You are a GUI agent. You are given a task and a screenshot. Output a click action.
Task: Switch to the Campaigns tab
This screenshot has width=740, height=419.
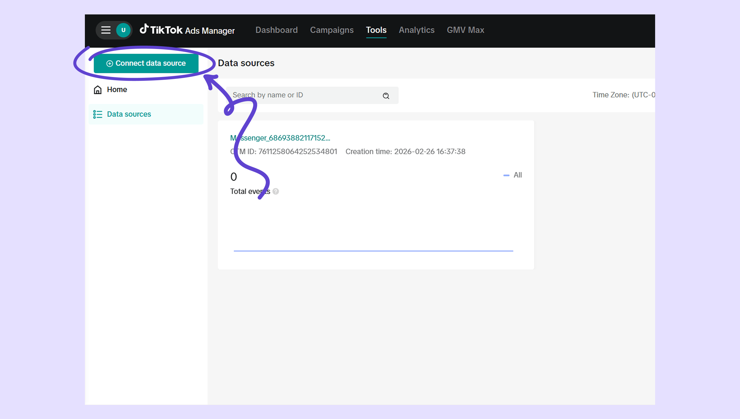tap(331, 30)
